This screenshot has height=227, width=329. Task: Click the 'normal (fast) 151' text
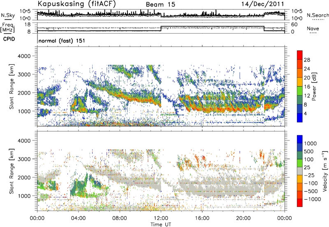pyautogui.click(x=62, y=41)
